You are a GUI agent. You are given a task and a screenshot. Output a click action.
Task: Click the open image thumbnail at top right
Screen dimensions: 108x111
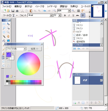pos(98,11)
